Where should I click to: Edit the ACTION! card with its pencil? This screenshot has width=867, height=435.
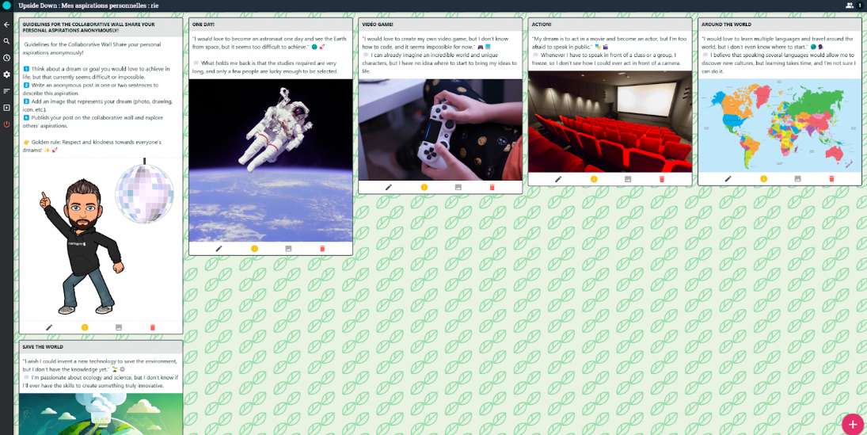(558, 179)
